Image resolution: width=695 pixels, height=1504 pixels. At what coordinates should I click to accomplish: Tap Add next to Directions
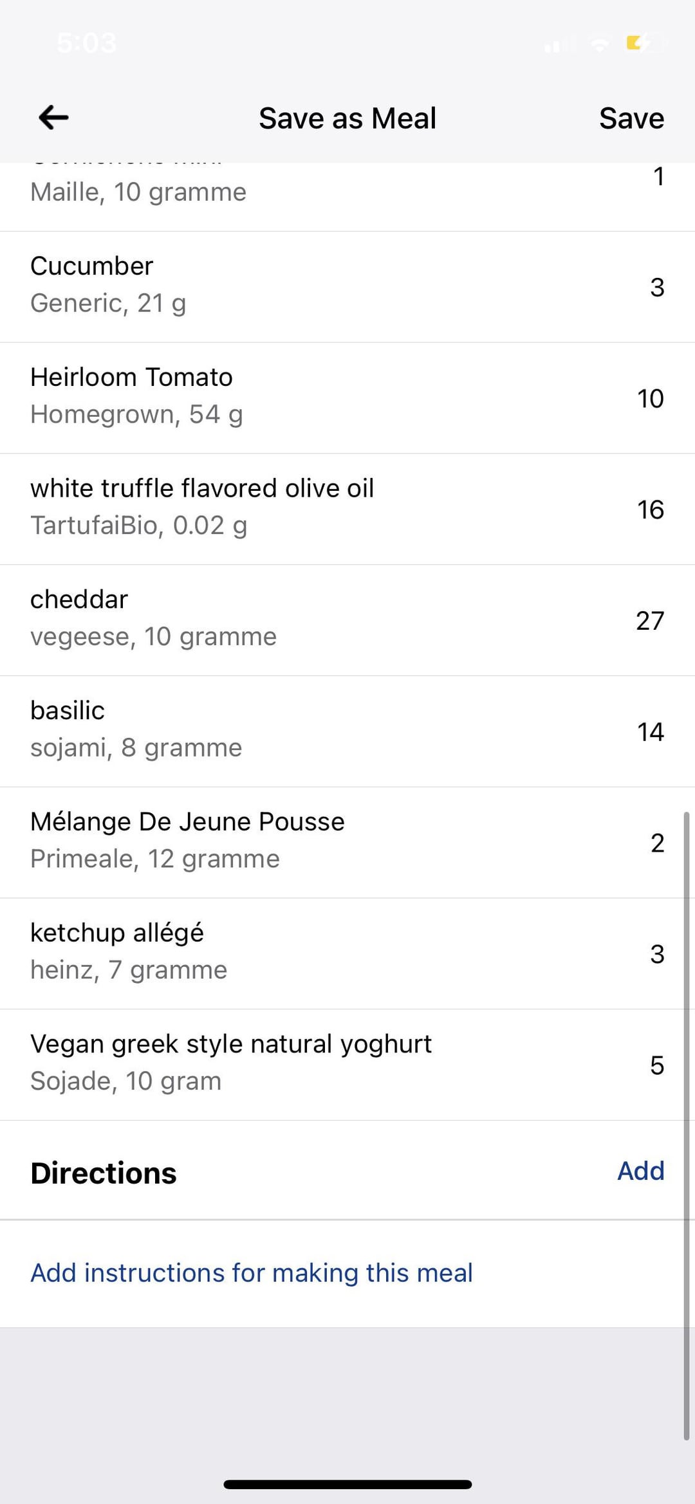point(640,1171)
